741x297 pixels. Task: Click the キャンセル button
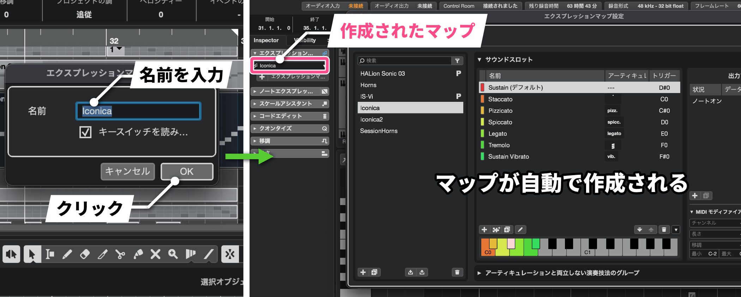(x=127, y=172)
